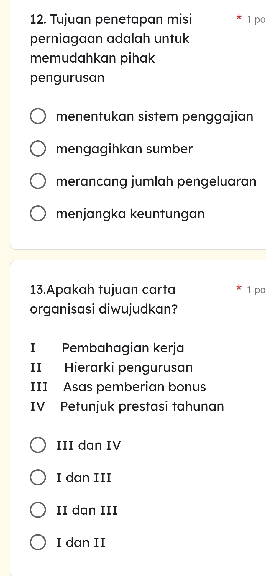The height and width of the screenshot is (576, 266).
Task: Choose the 'I dan III' radio circle
Action: pyautogui.click(x=38, y=477)
